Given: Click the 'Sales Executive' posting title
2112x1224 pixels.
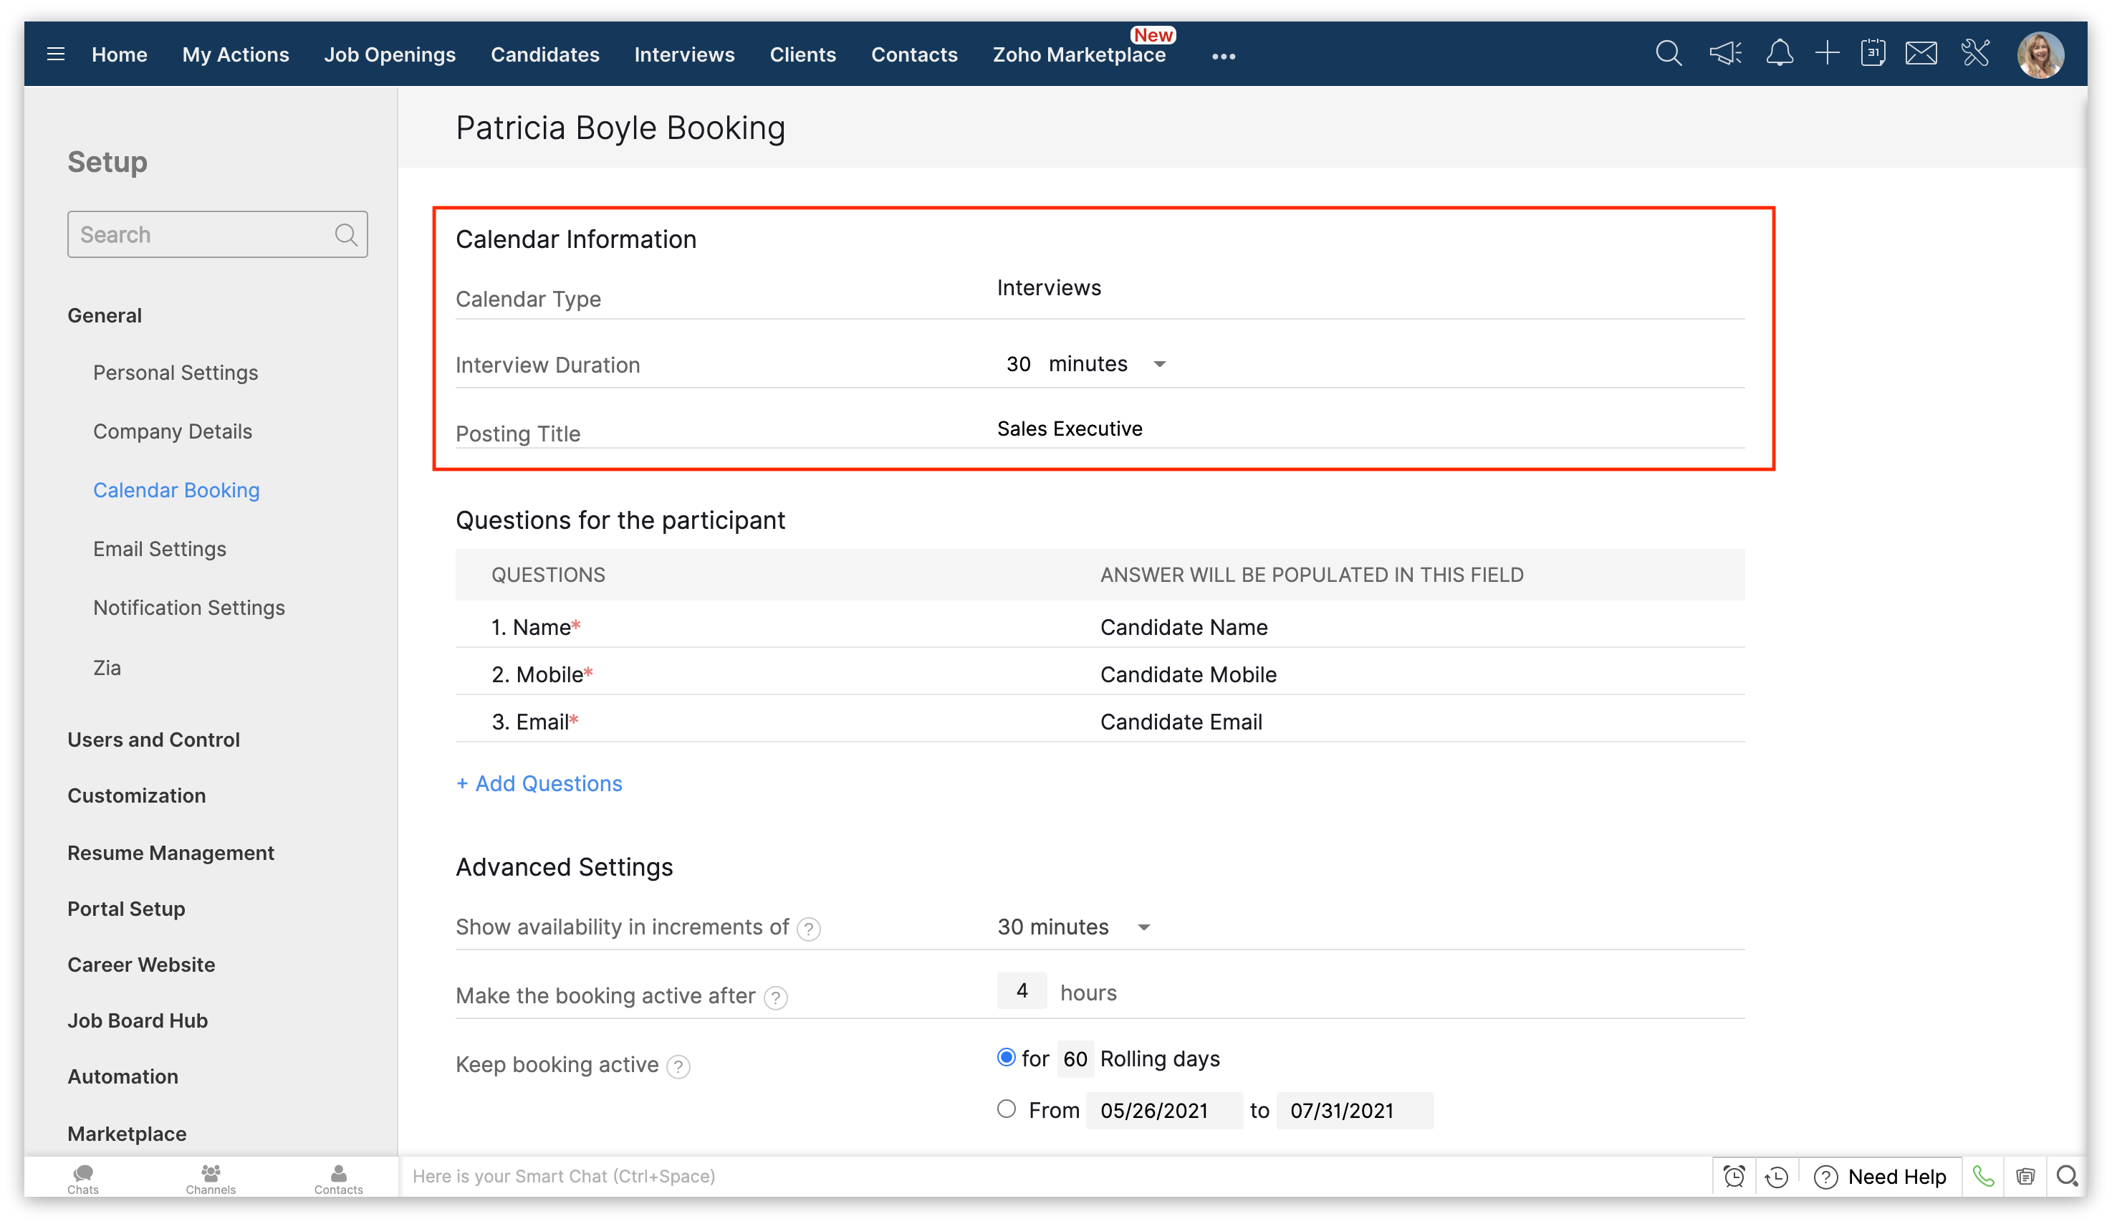Looking at the screenshot, I should pos(1070,429).
